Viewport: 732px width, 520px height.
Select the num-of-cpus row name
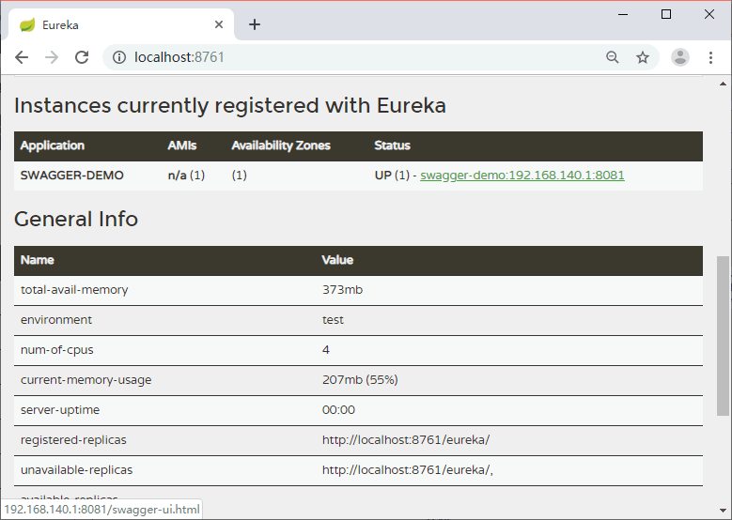pyautogui.click(x=57, y=350)
